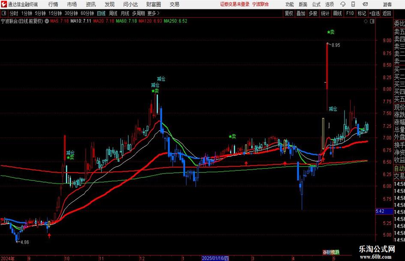This screenshot has width=405, height=261.
Task: Click 证券交易未登录 login notice
Action: coord(235,4)
